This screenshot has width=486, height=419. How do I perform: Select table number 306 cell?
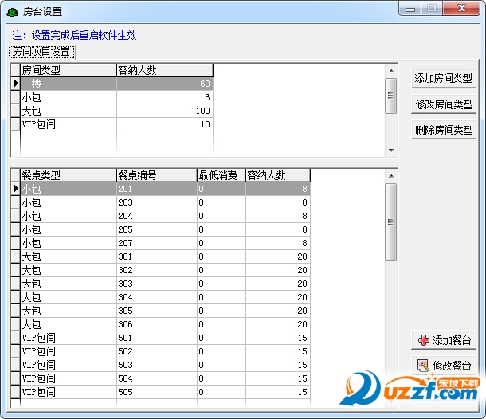tap(157, 324)
